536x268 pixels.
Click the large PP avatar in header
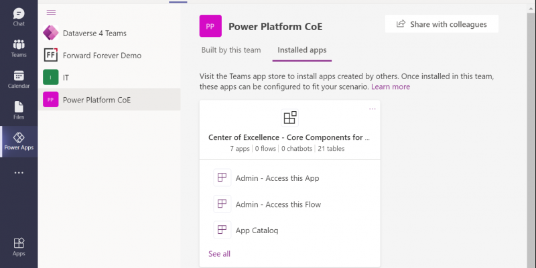[x=210, y=26]
